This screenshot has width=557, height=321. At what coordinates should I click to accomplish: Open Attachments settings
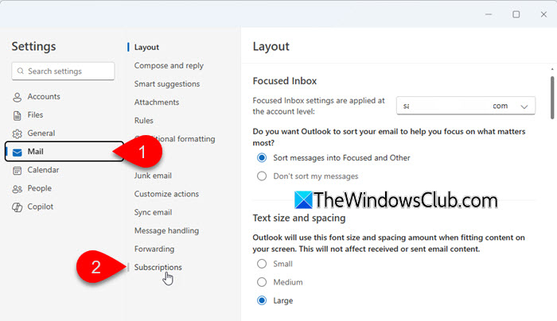157,102
